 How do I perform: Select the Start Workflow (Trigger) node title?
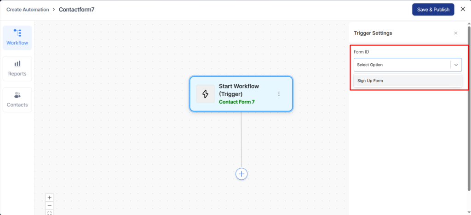238,90
